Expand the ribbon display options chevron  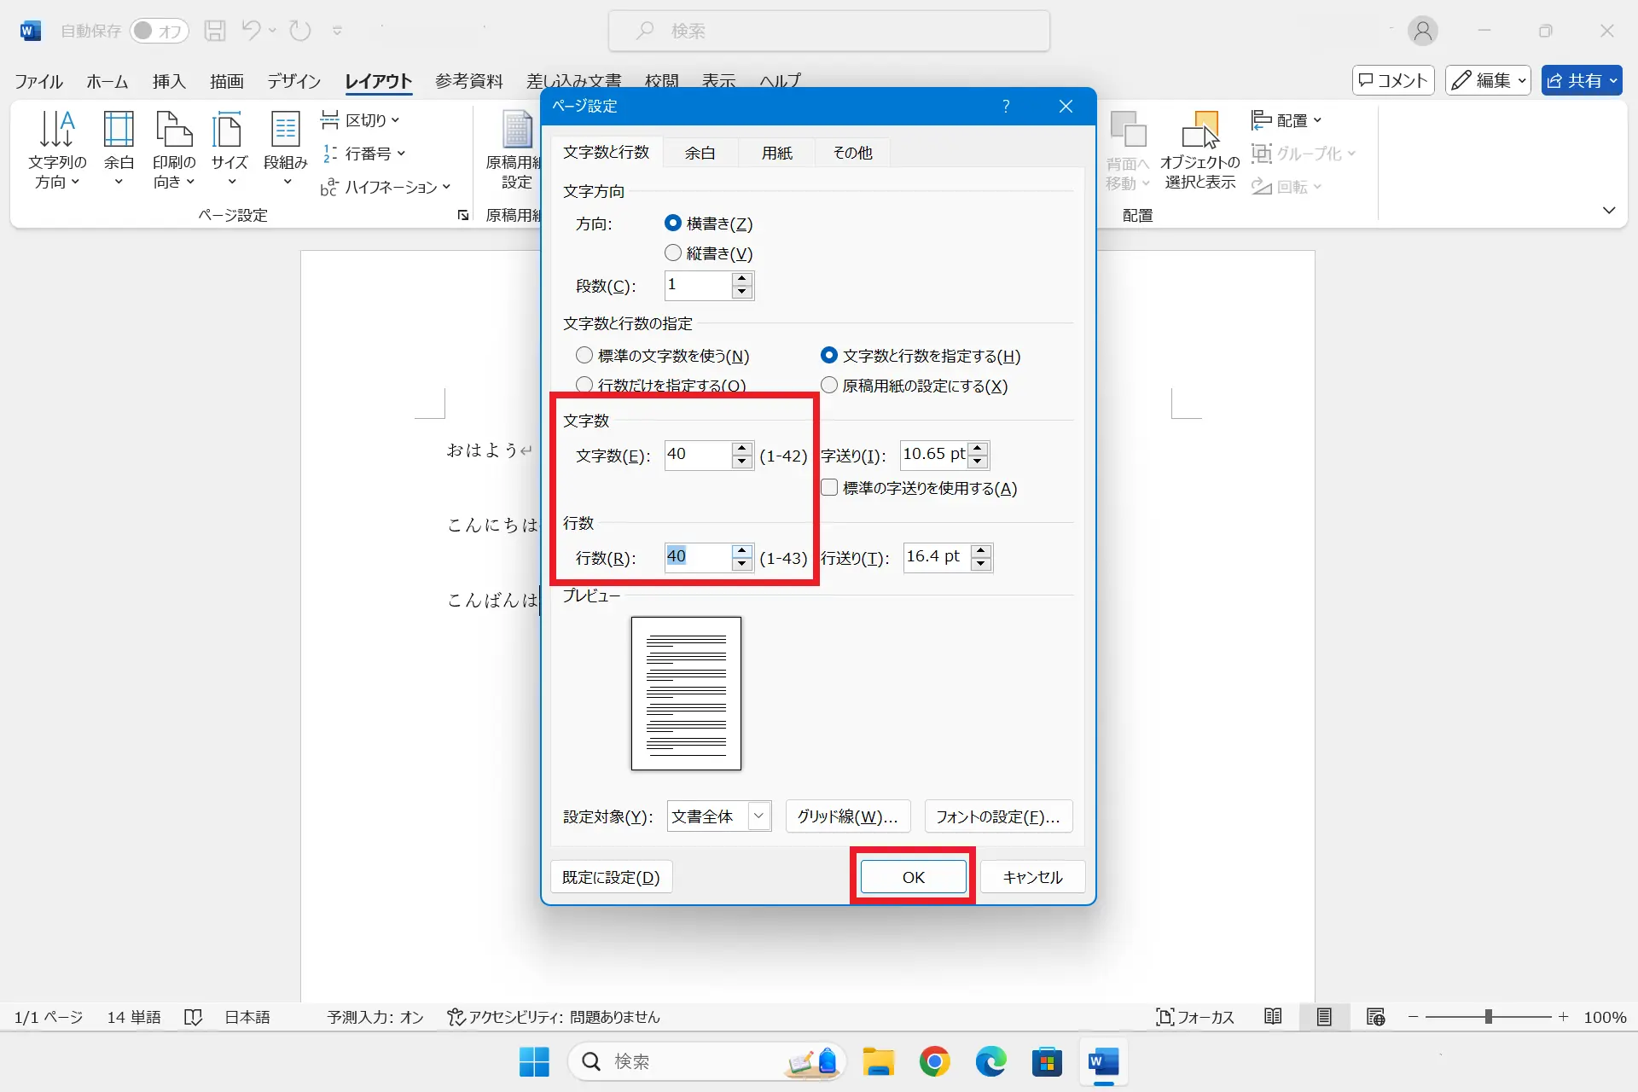(1609, 210)
